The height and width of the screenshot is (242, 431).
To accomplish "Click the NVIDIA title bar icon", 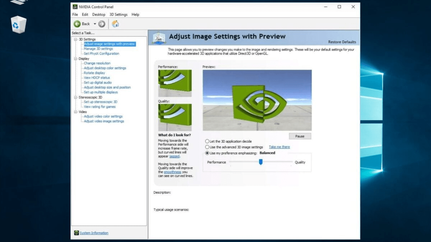I will [75, 7].
